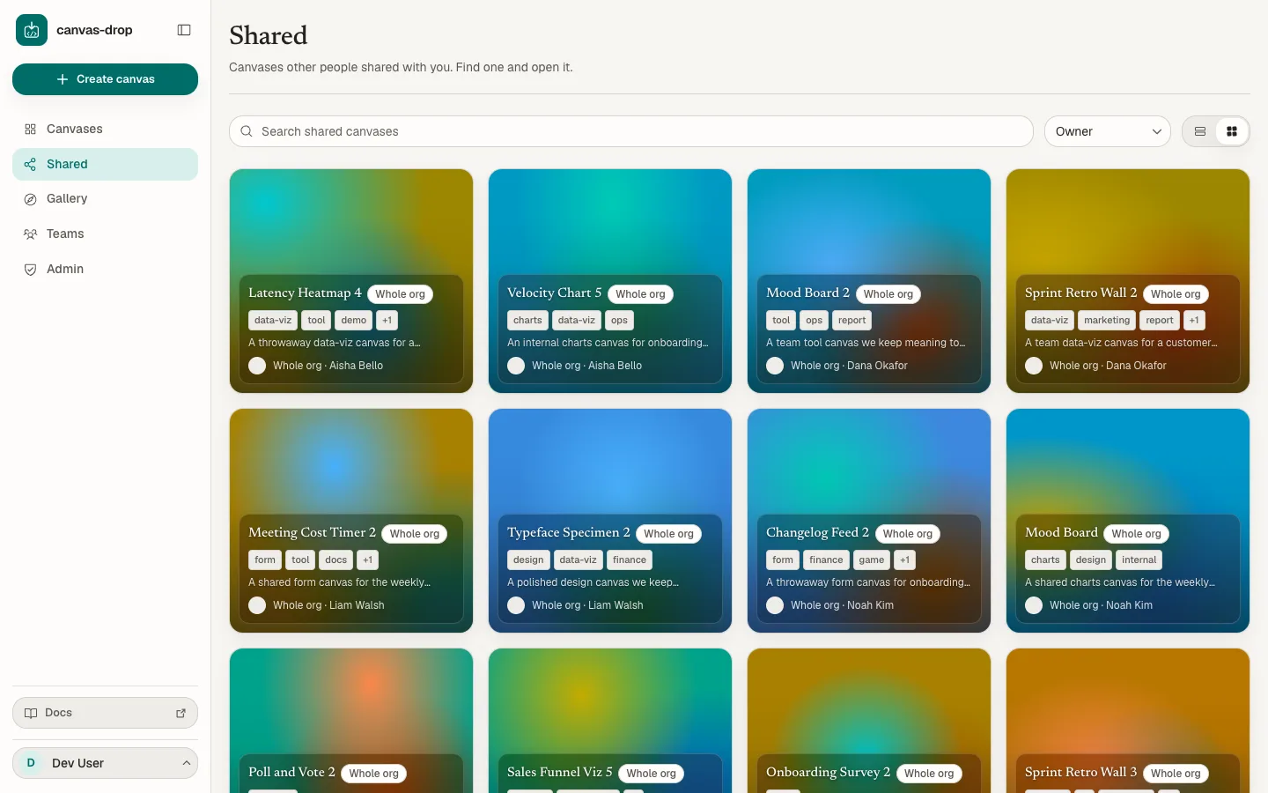Viewport: 1268px width, 793px height.
Task: Click Liam Walsh avatar on Meeting Cost Timer 2
Action: point(257,605)
